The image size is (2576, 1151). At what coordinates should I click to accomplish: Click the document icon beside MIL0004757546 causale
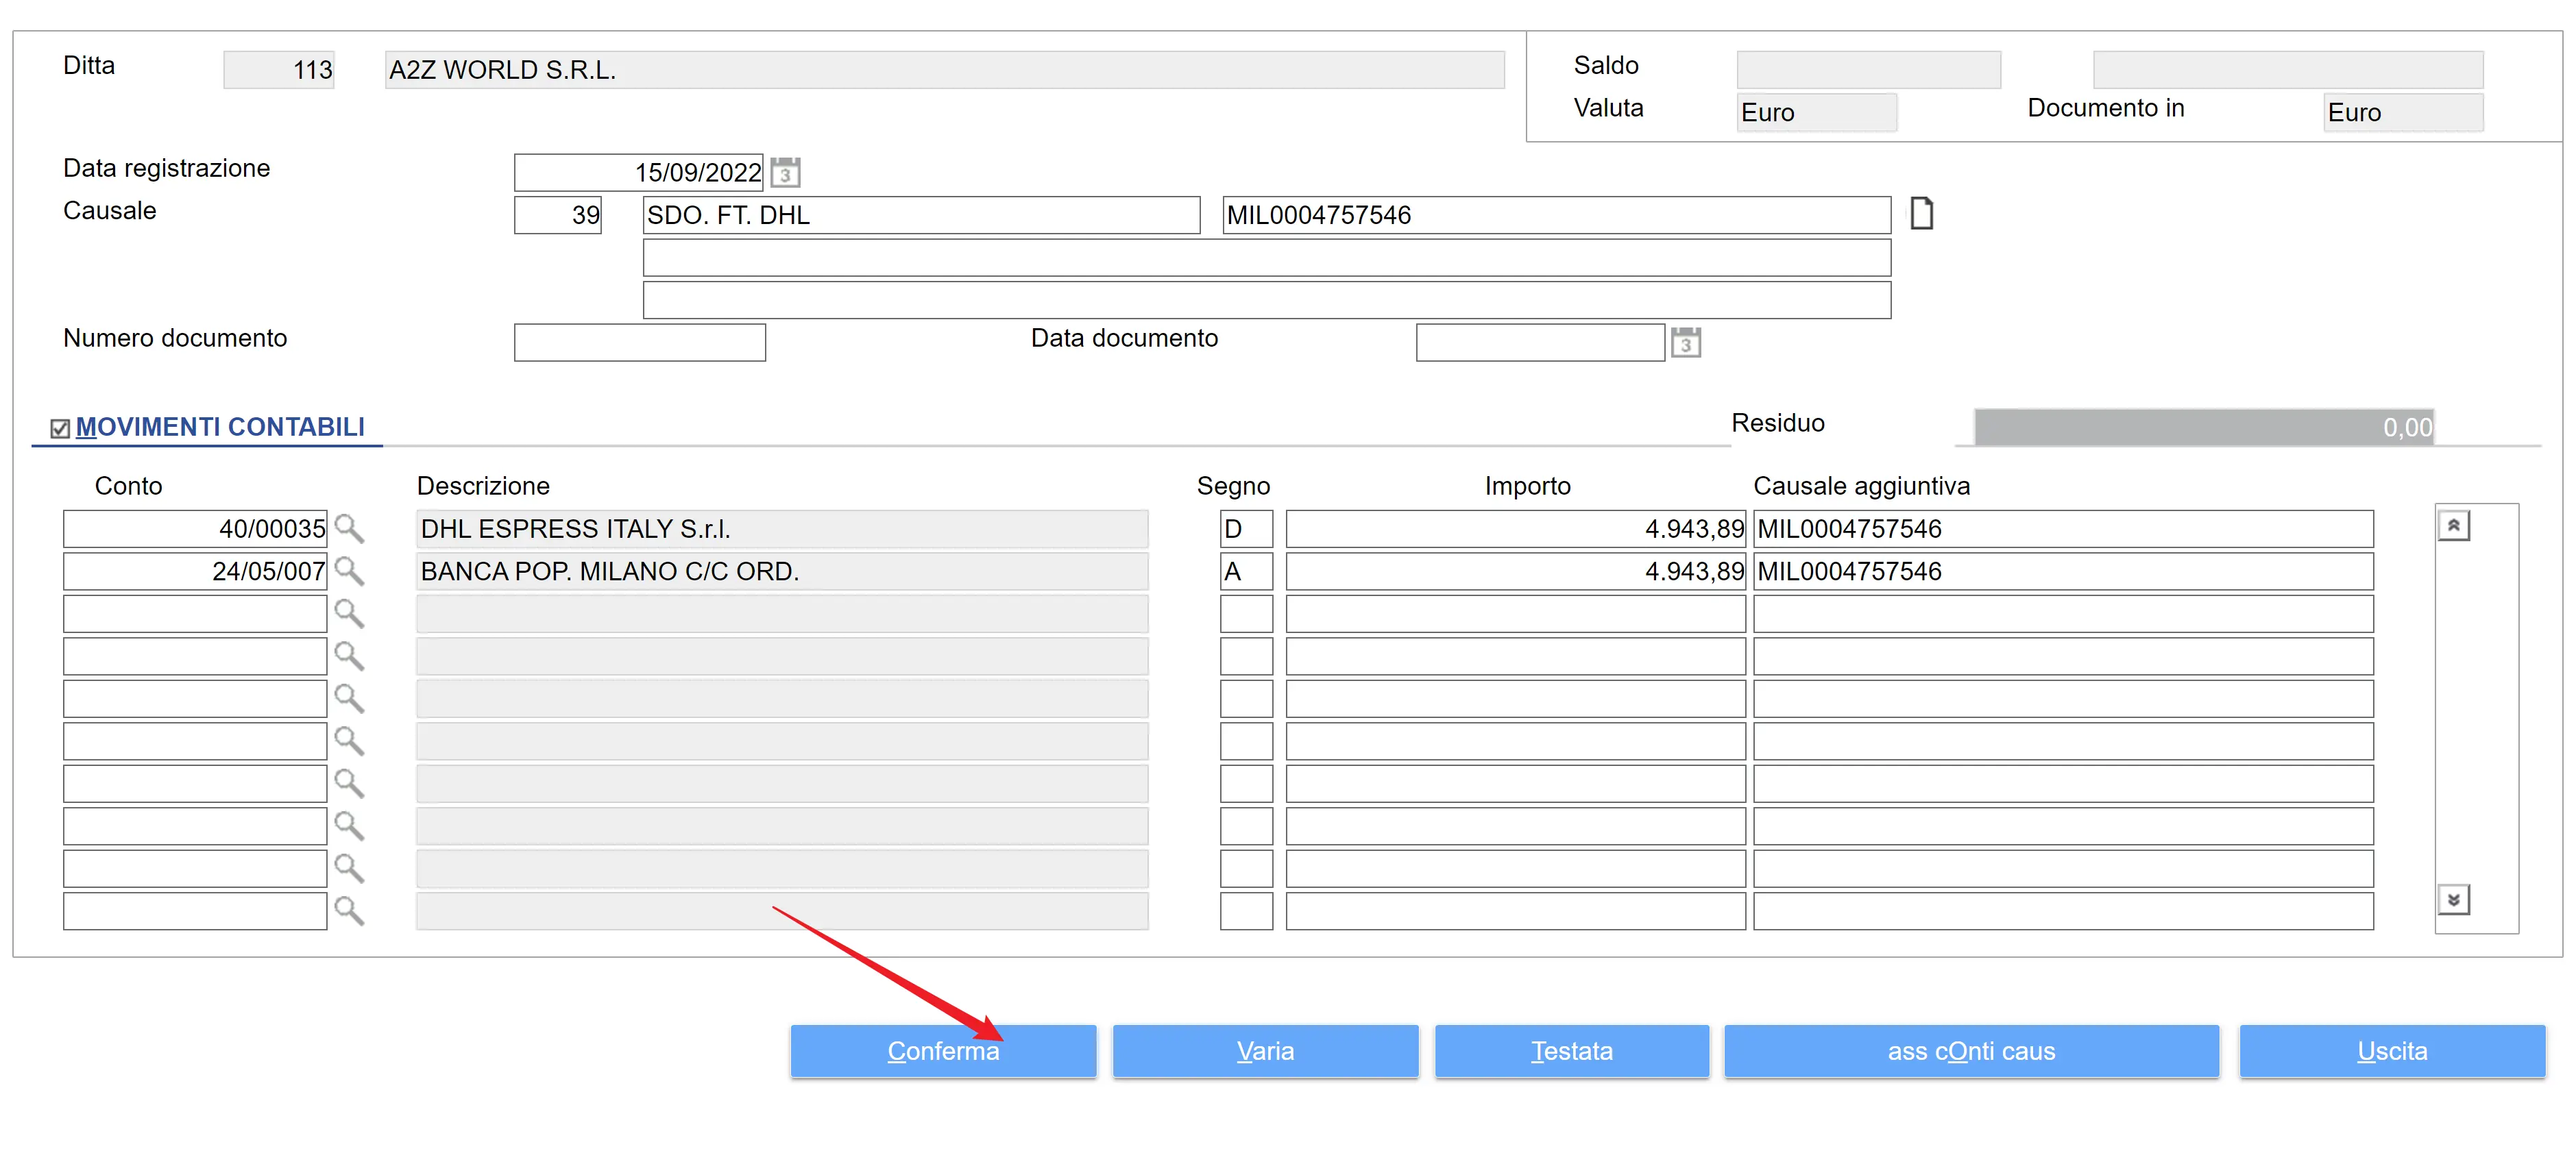pyautogui.click(x=1921, y=214)
